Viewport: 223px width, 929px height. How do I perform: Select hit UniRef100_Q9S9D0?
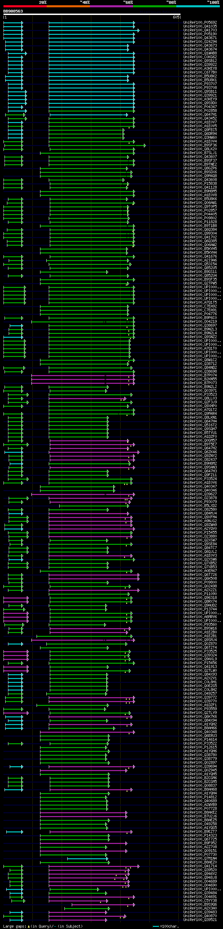click(200, 103)
